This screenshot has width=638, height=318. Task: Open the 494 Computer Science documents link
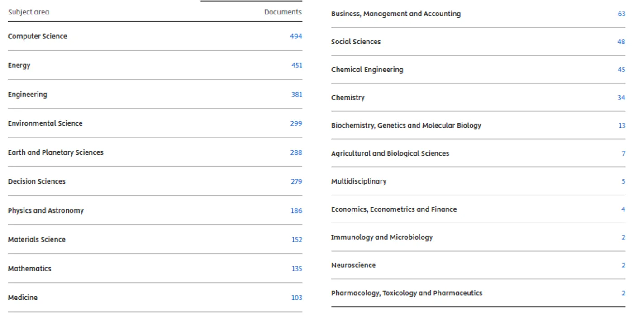296,36
